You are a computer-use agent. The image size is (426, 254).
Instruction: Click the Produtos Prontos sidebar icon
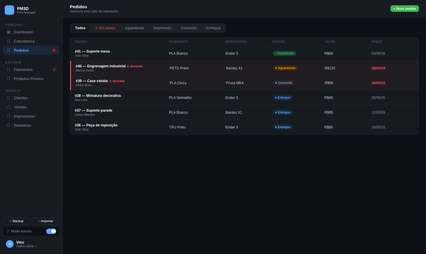point(9,79)
